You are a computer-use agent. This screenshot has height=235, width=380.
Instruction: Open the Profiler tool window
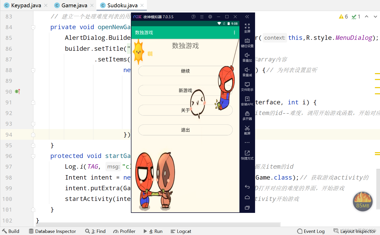124,231
